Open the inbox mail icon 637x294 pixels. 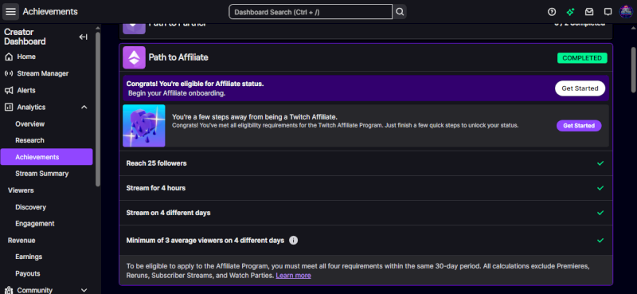coord(589,12)
